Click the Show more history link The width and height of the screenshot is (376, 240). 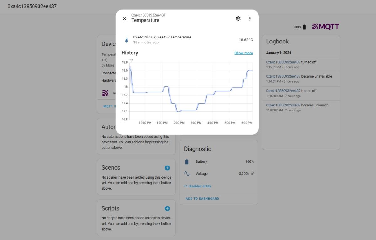tap(243, 53)
